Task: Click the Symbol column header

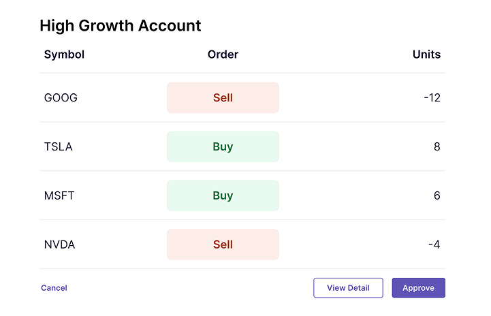Action: click(x=64, y=54)
